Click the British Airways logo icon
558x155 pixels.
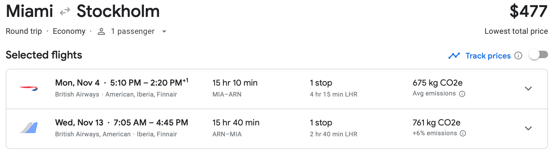(x=29, y=88)
